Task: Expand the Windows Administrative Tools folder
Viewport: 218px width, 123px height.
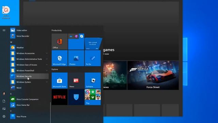Action: tap(29, 59)
